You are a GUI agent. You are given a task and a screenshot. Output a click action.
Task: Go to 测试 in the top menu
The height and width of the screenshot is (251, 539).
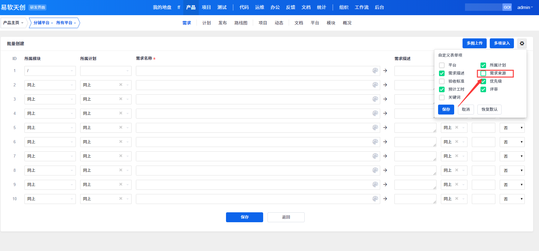(x=222, y=7)
